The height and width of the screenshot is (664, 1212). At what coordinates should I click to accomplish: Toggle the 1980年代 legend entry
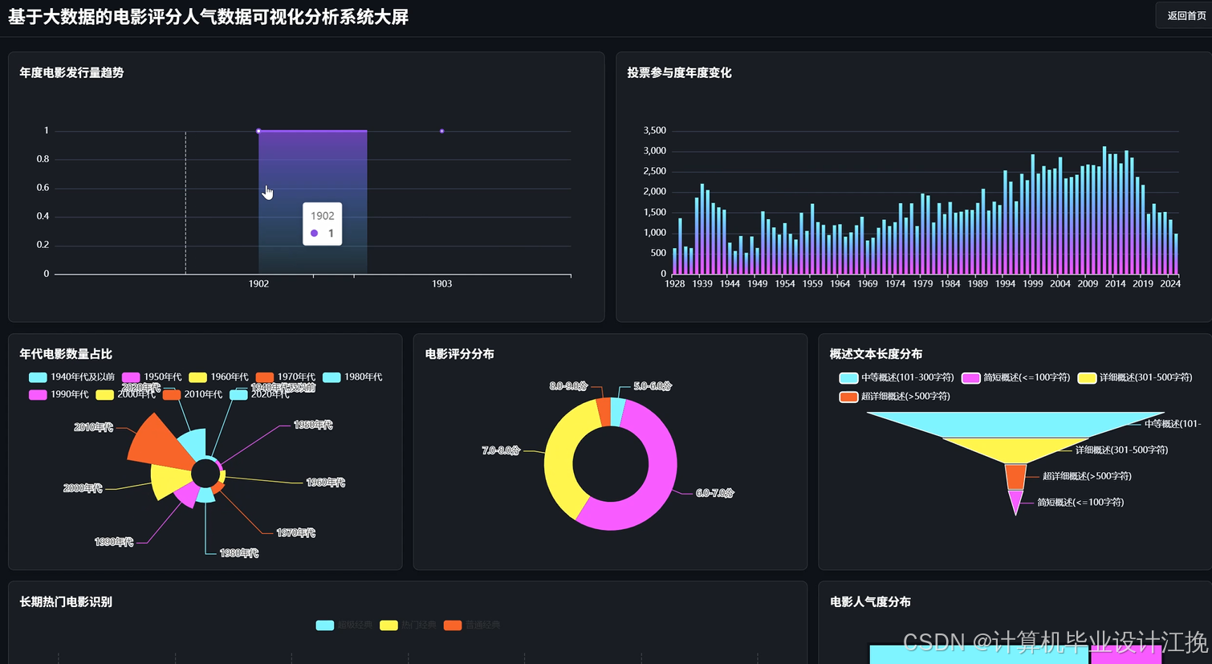tap(352, 377)
